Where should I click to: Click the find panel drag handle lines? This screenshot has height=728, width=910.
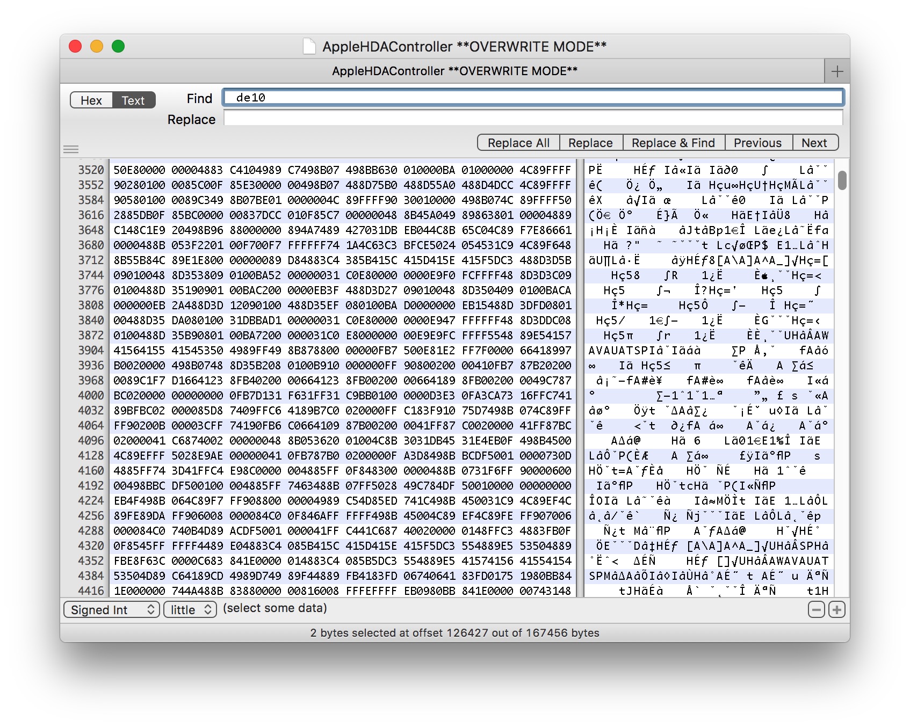[x=71, y=149]
